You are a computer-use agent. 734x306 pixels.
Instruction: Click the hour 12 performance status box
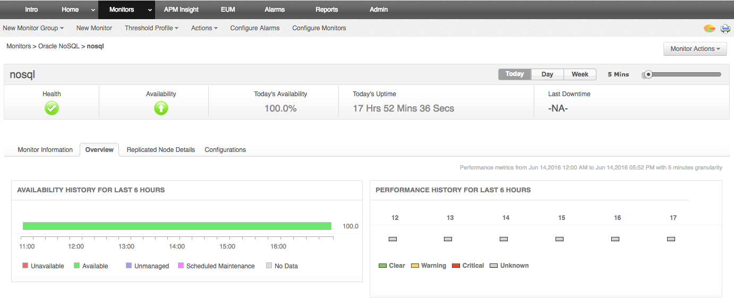pyautogui.click(x=392, y=239)
